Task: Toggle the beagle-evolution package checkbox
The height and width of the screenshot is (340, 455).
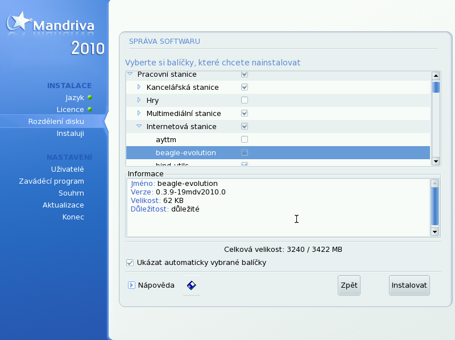Action: point(245,152)
